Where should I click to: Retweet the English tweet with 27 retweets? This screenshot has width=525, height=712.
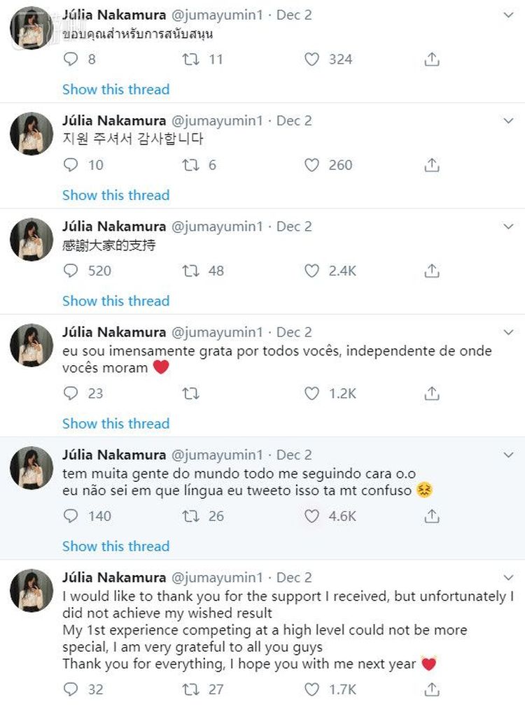click(x=190, y=690)
